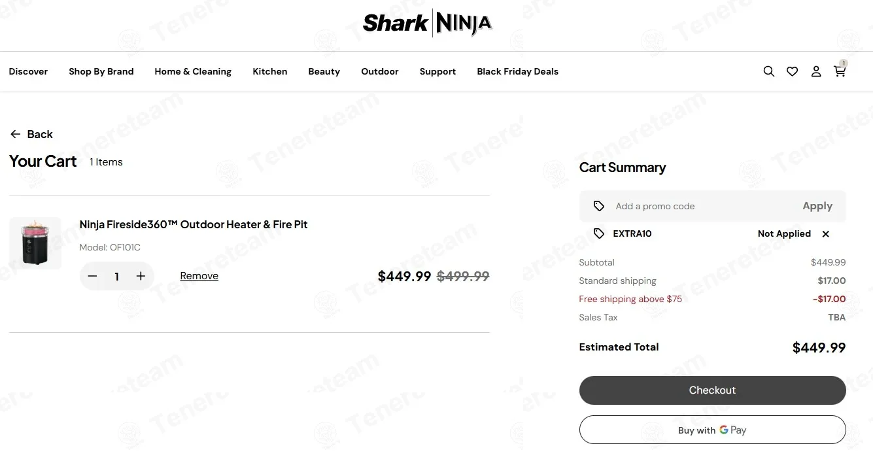Decrease quantity with minus button
This screenshot has width=873, height=463.
[93, 276]
